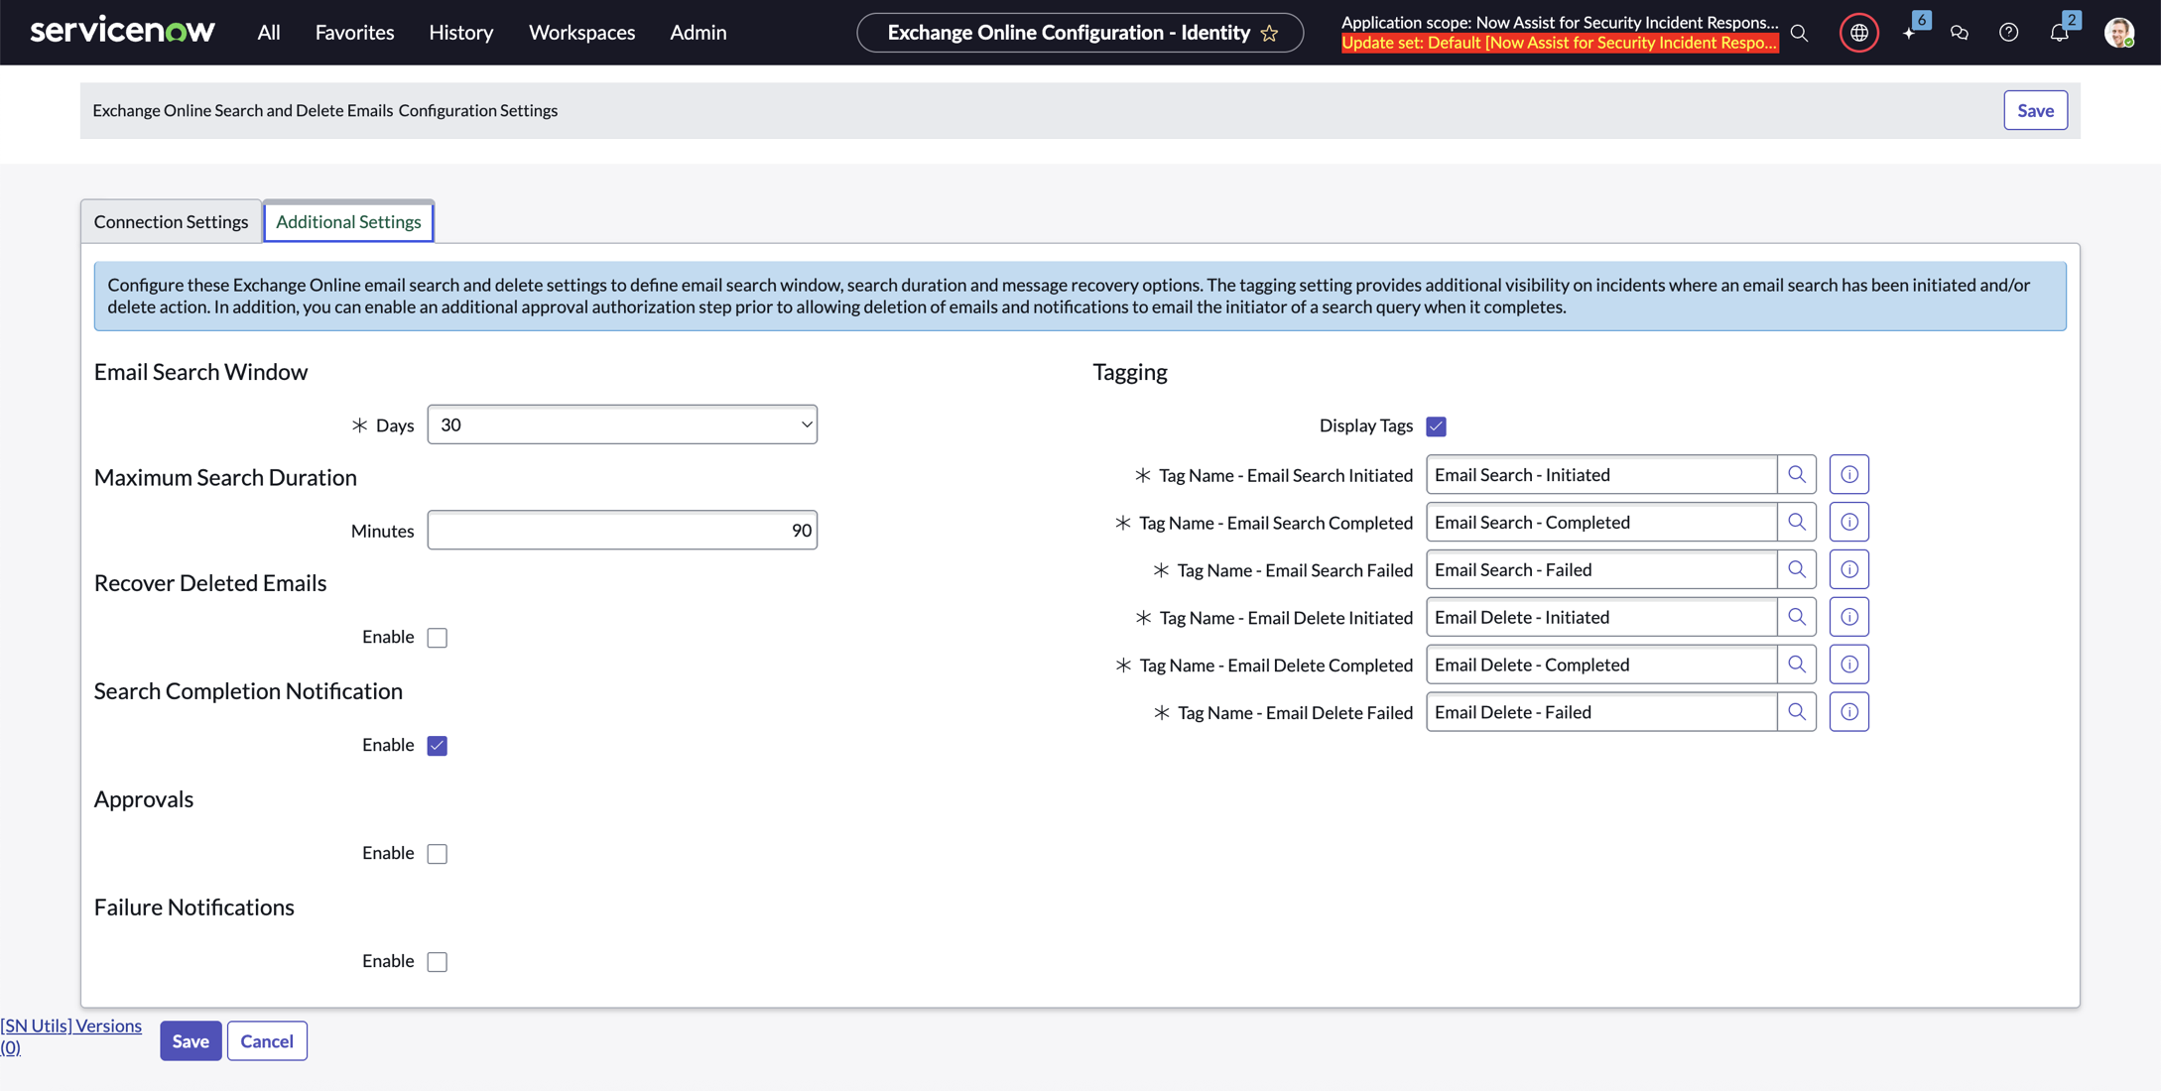The height and width of the screenshot is (1091, 2161).
Task: Focus the Email Search - Initiated tag field
Action: [x=1601, y=475]
